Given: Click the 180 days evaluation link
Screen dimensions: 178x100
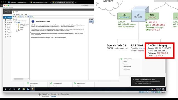Looking at the screenshot, I should point(53,97).
